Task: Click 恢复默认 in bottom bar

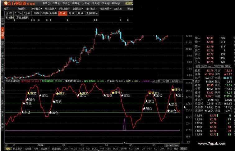Action: [17, 149]
